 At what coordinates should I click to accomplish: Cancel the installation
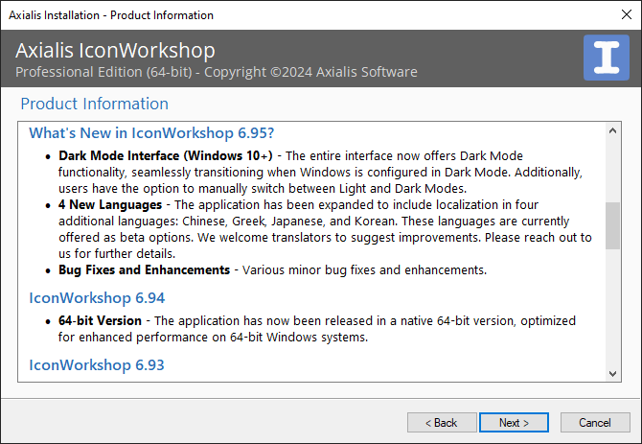point(595,422)
